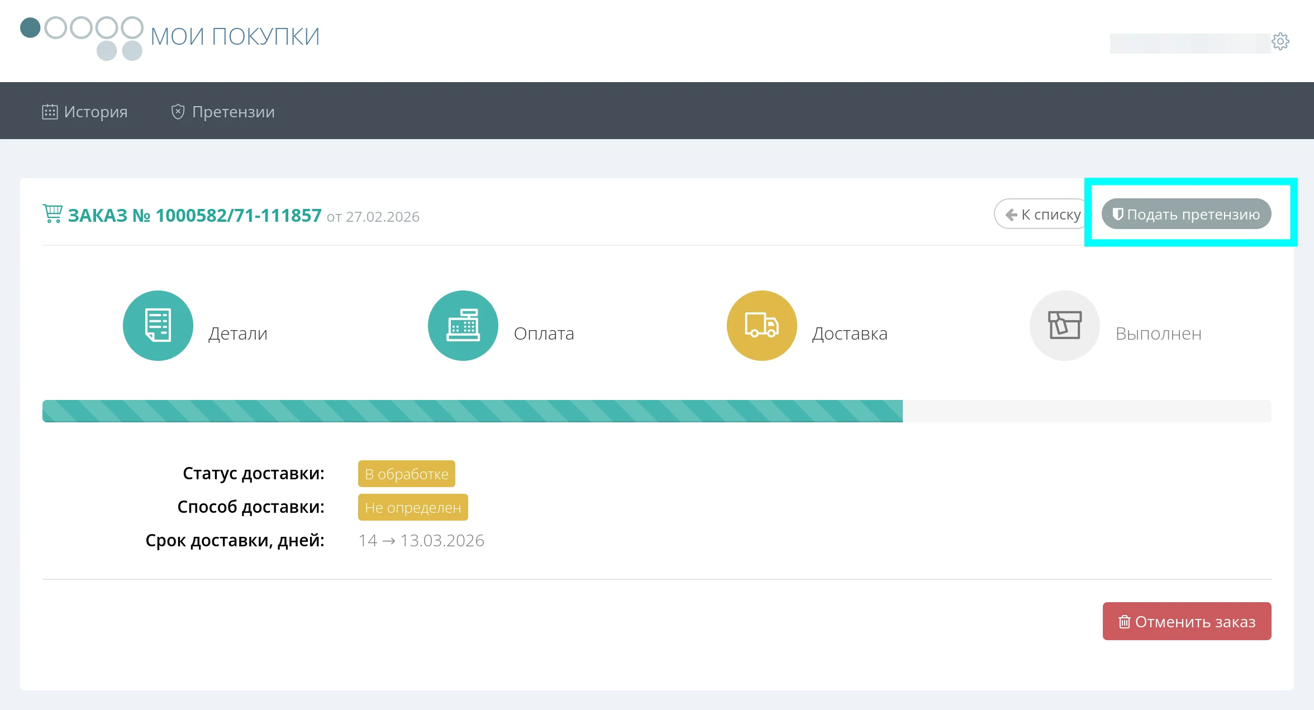This screenshot has width=1314, height=710.
Task: Click the site logo circles
Action: 82,37
